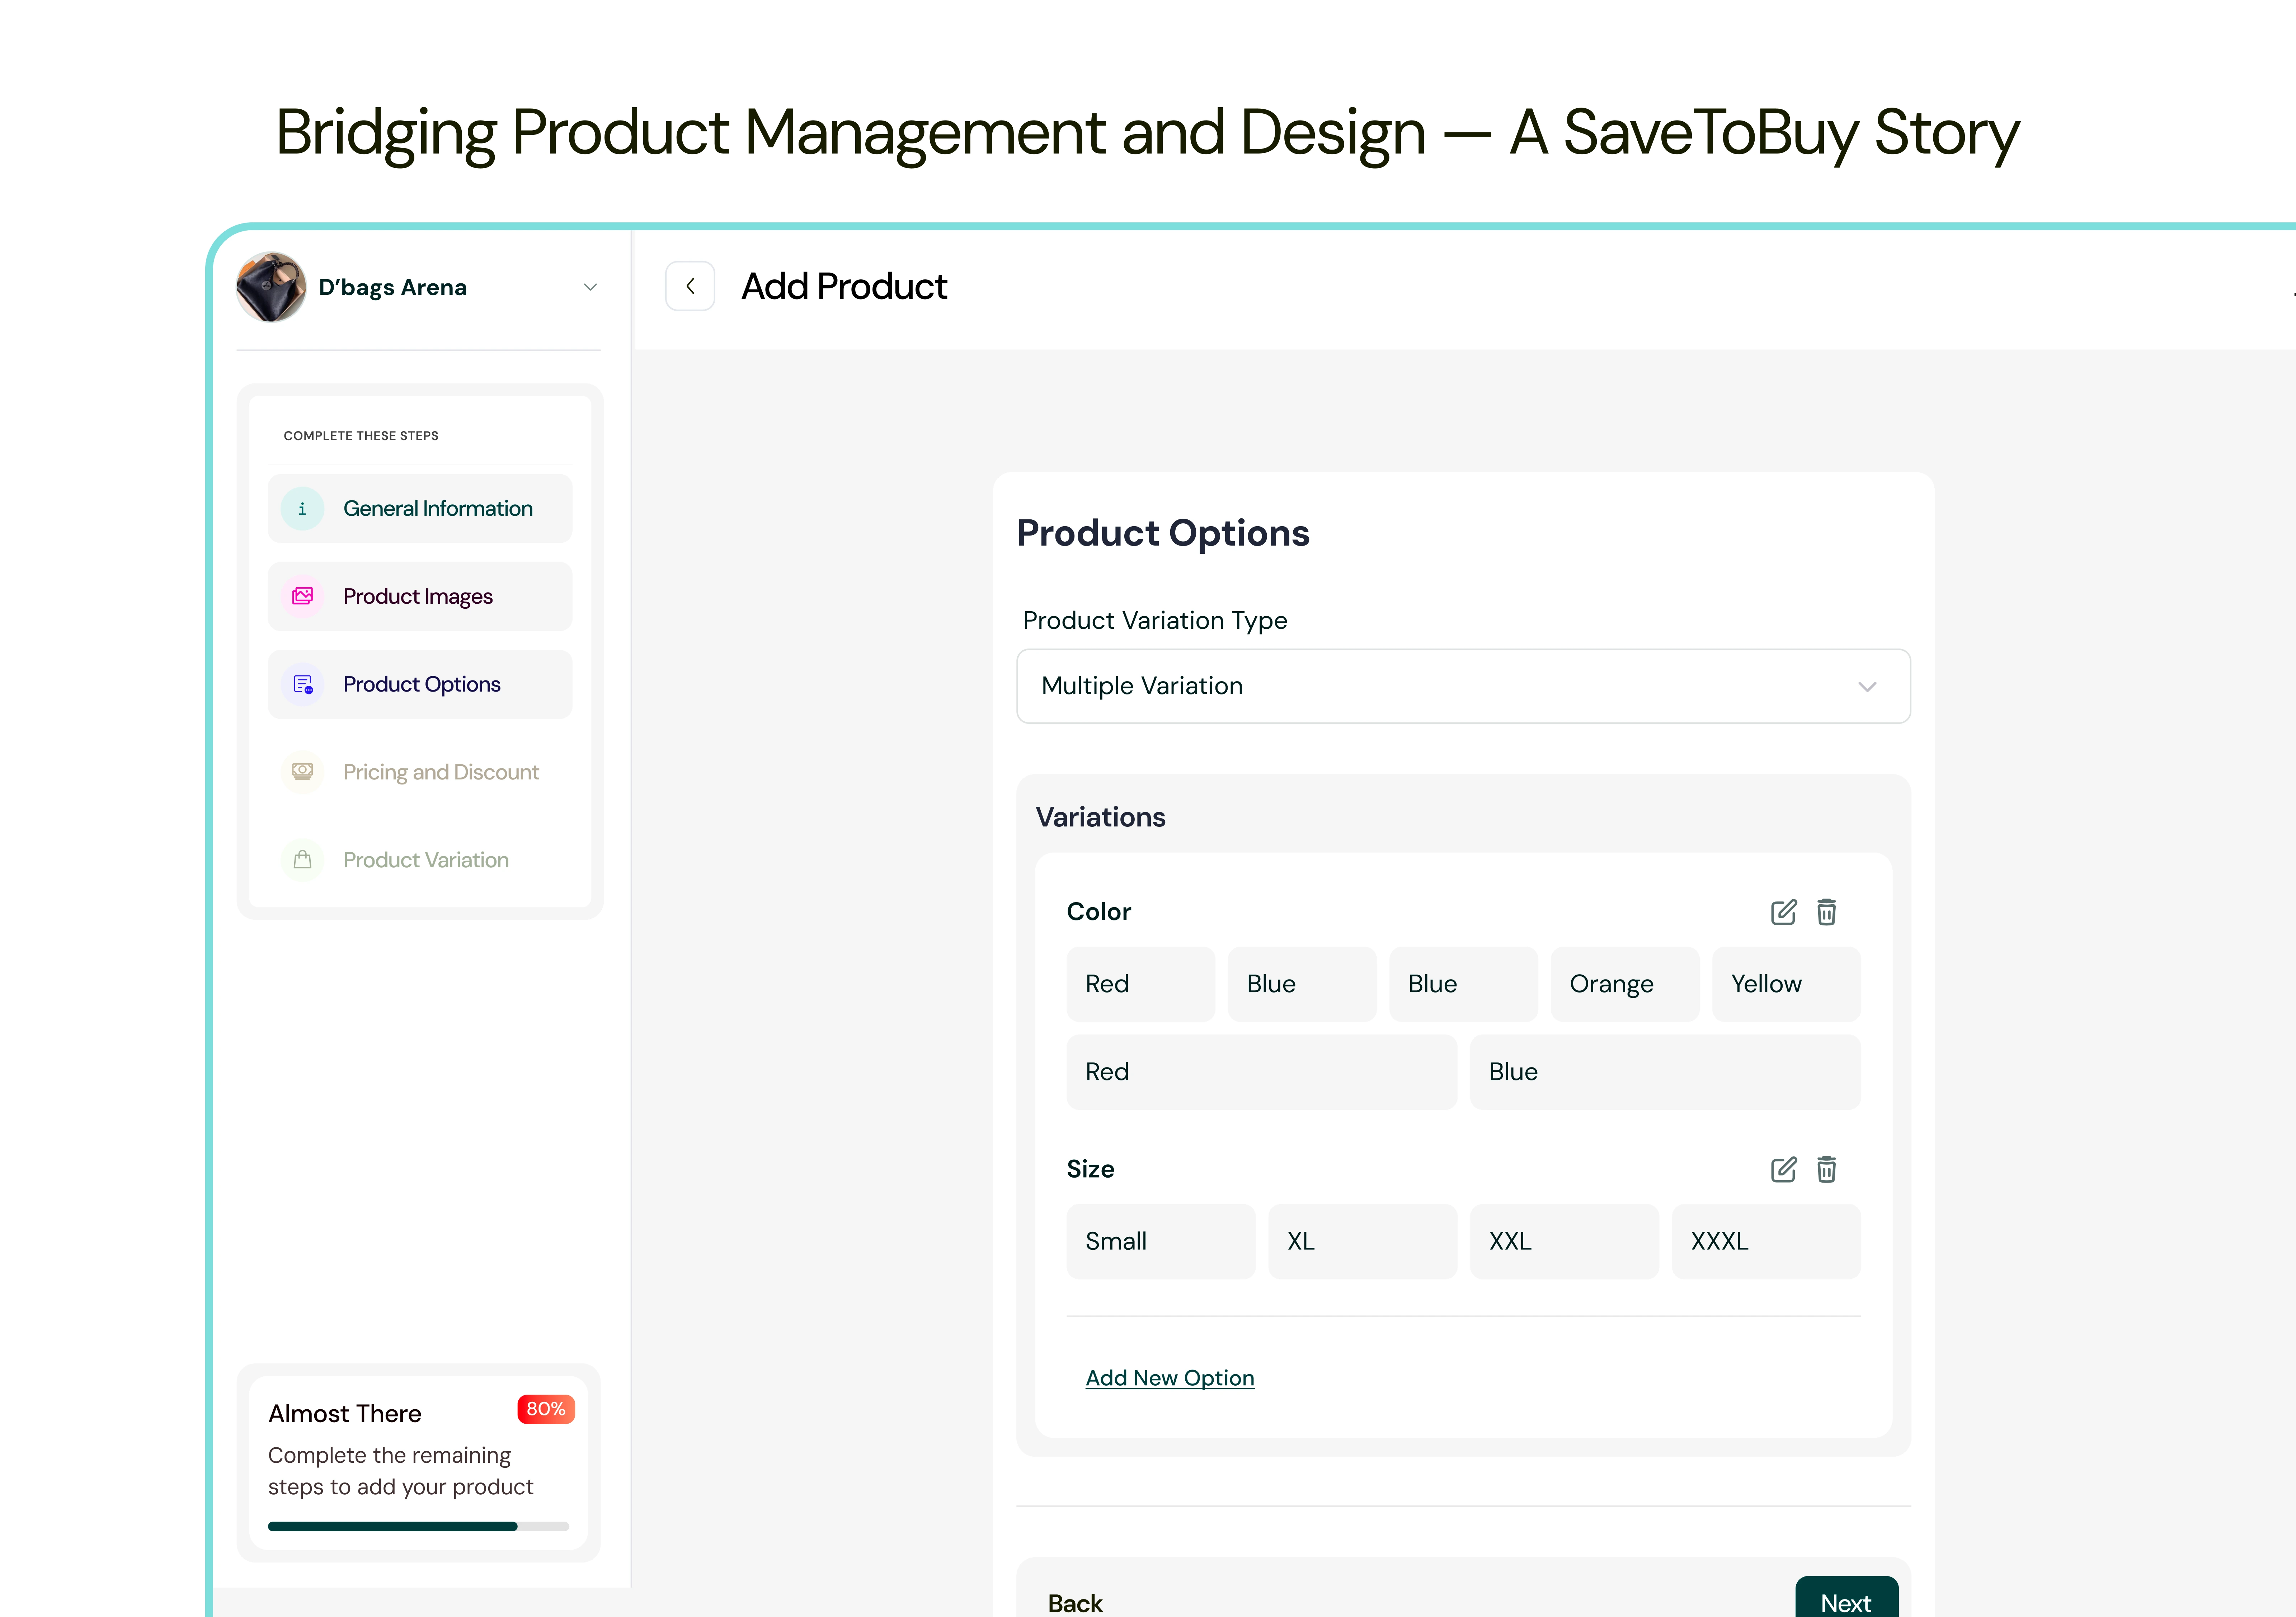Image resolution: width=2296 pixels, height=1617 pixels.
Task: Click the back arrow beside Add Product
Action: 690,286
